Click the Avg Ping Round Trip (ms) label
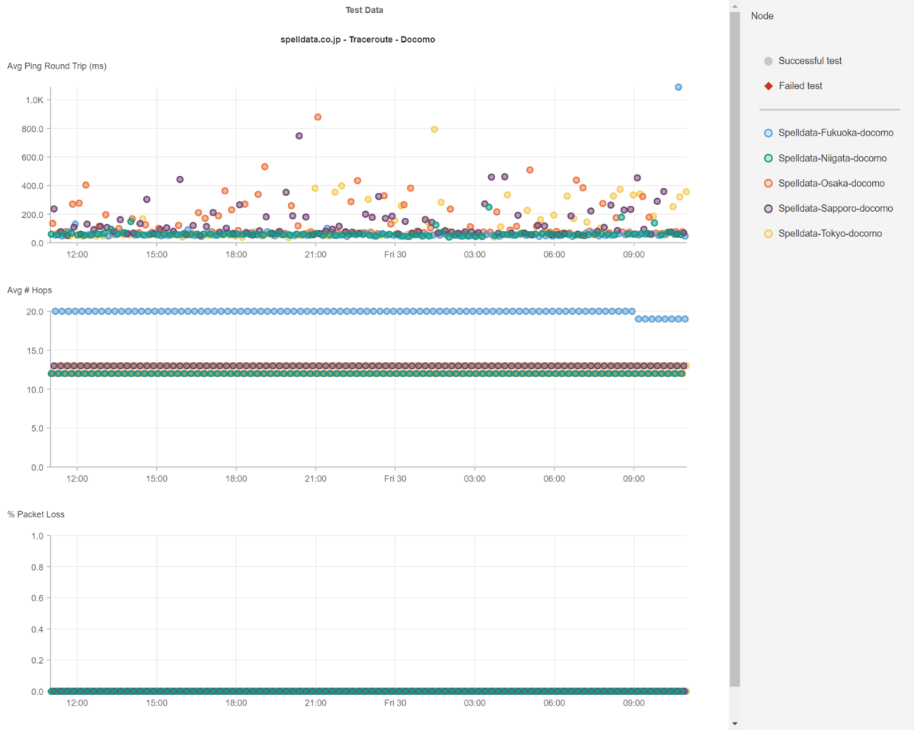 [57, 66]
